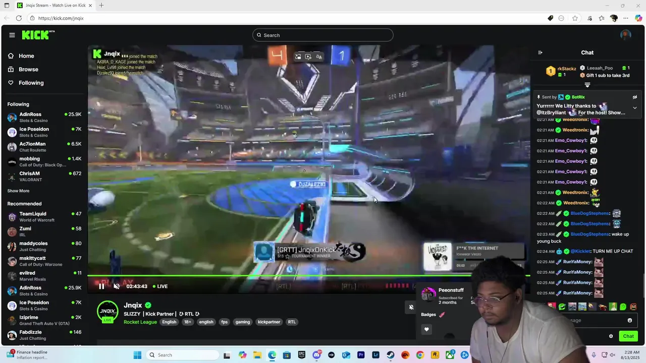Open Steam from the taskbar
The height and width of the screenshot is (363, 646).
[x=391, y=355]
